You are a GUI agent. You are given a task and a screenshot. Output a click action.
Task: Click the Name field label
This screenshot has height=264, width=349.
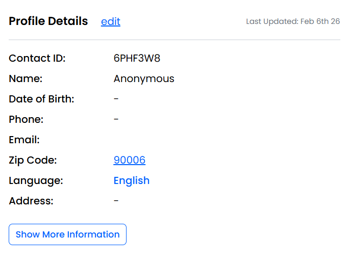(x=26, y=78)
